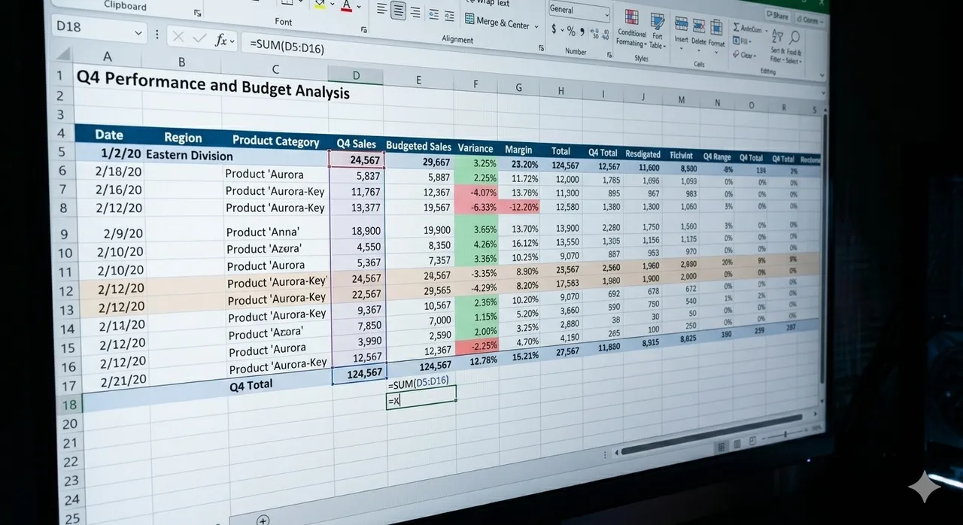Click the title cell 'Q4 Performance and Budget Analysis'
The image size is (963, 525).
coord(213,85)
